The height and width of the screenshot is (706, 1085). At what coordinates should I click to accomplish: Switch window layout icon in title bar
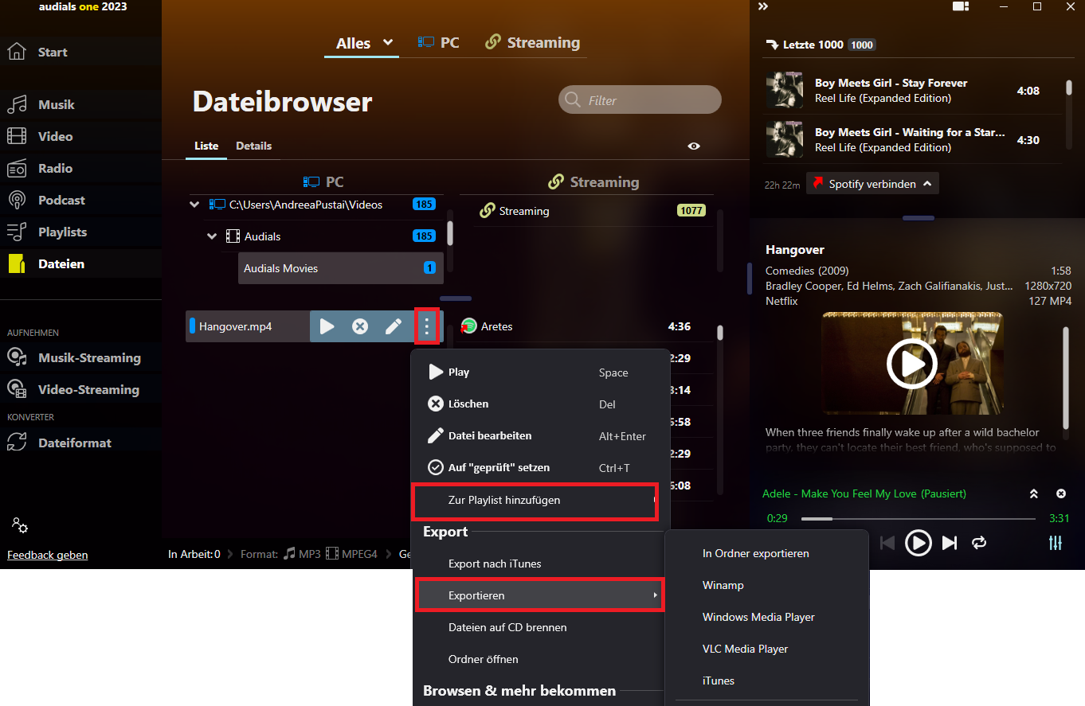point(961,6)
